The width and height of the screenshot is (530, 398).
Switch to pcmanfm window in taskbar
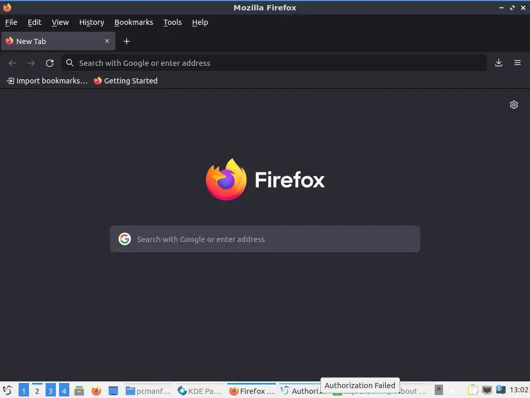pos(148,391)
